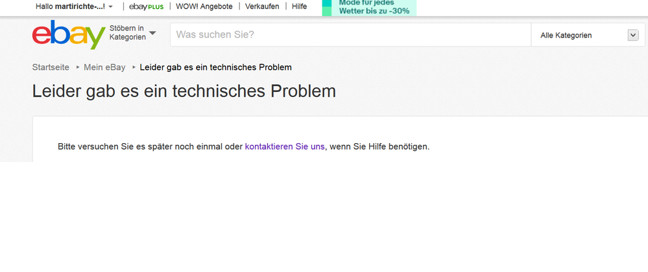The width and height of the screenshot is (648, 272).
Task: Go to Startseite via breadcrumb
Action: coord(51,67)
